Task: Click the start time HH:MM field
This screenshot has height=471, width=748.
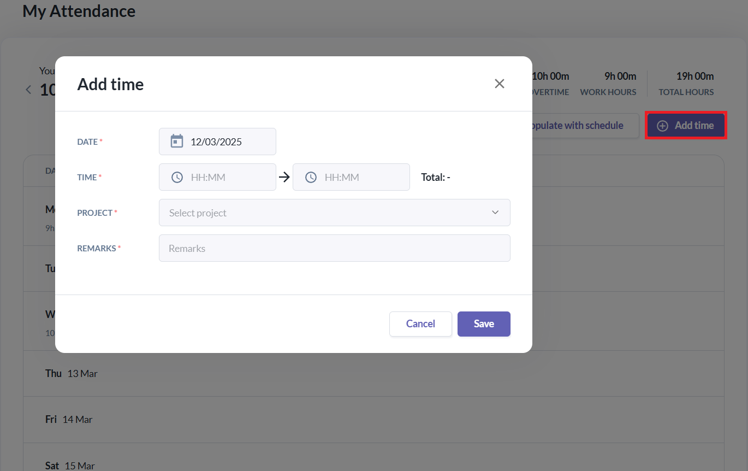Action: click(x=217, y=177)
